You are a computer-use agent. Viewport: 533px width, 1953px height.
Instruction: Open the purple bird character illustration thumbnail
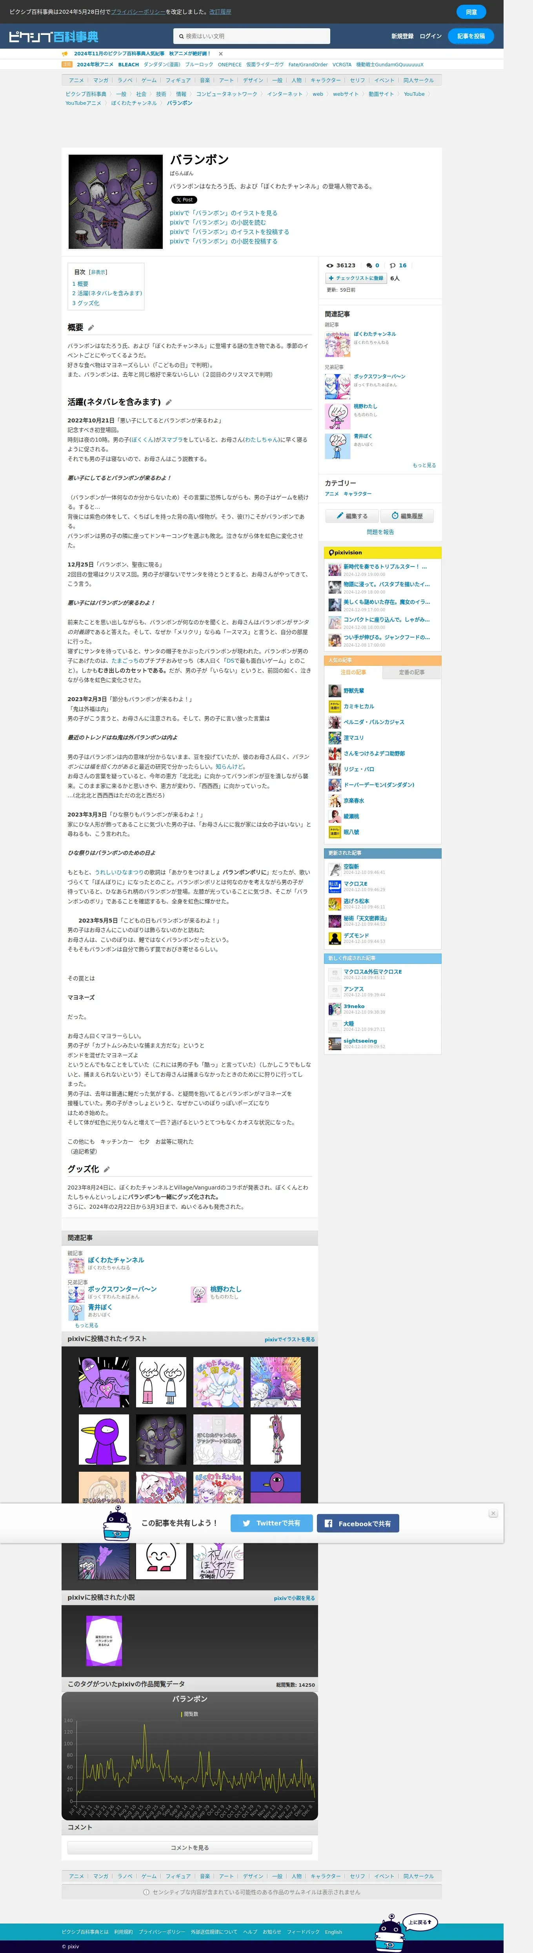(104, 1440)
